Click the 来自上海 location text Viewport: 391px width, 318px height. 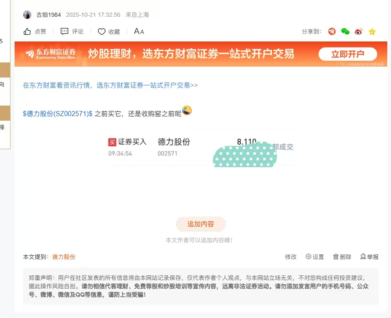click(137, 15)
